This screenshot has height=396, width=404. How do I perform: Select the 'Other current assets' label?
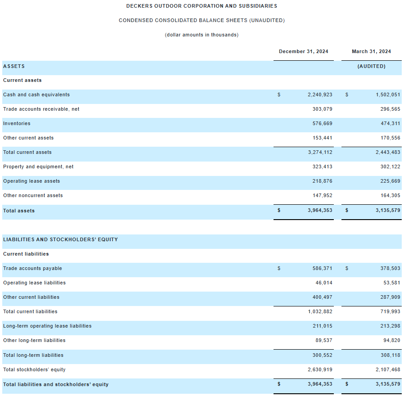[x=28, y=138]
